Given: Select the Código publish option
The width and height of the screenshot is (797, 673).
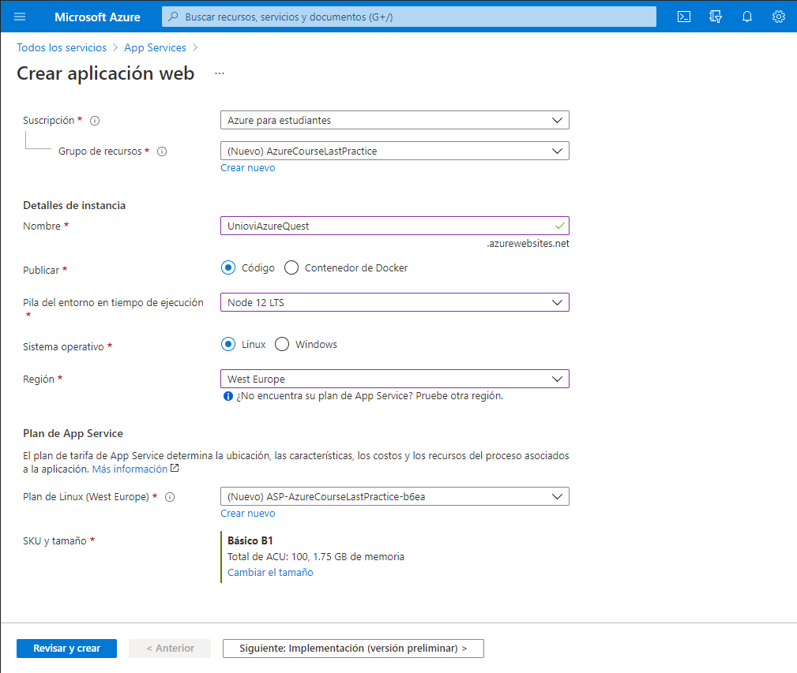Looking at the screenshot, I should point(228,267).
